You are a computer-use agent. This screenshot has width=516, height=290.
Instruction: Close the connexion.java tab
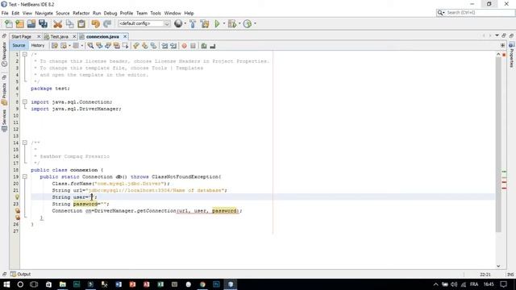pos(125,36)
